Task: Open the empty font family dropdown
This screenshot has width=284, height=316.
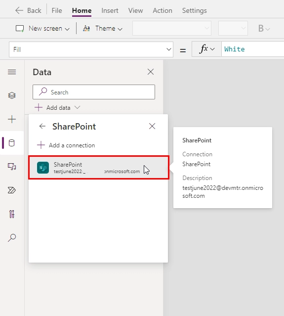Action: tap(172, 28)
